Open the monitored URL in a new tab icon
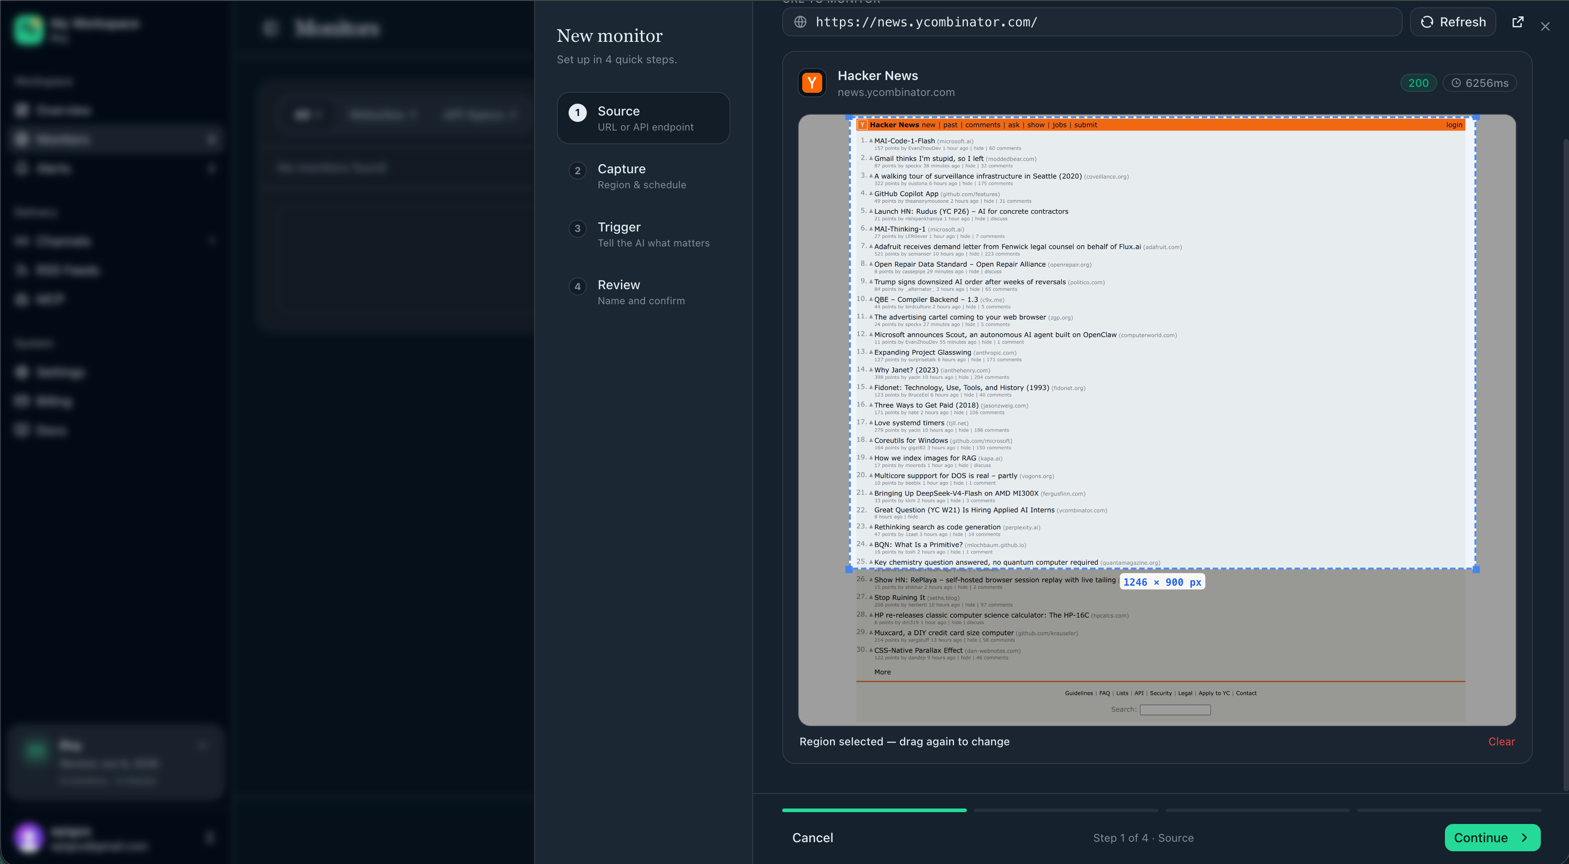Image resolution: width=1569 pixels, height=864 pixels. tap(1518, 22)
